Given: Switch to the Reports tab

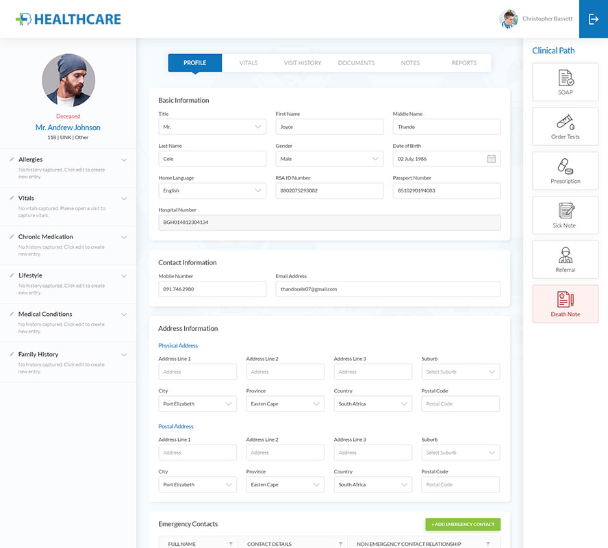Looking at the screenshot, I should point(464,63).
